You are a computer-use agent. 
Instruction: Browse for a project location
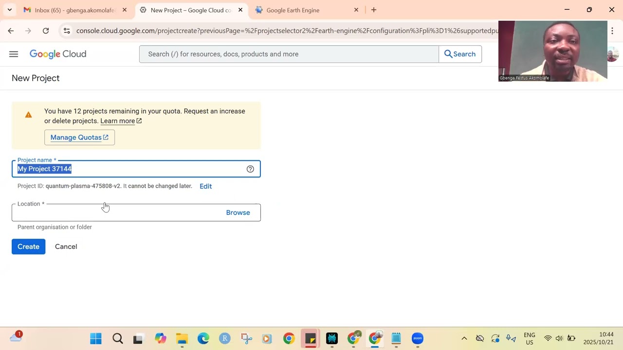coord(238,212)
